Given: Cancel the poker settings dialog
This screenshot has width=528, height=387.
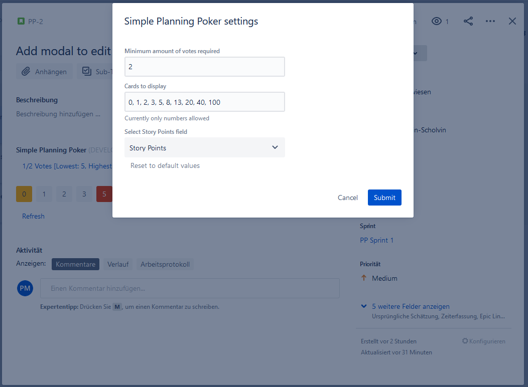Looking at the screenshot, I should coord(347,198).
